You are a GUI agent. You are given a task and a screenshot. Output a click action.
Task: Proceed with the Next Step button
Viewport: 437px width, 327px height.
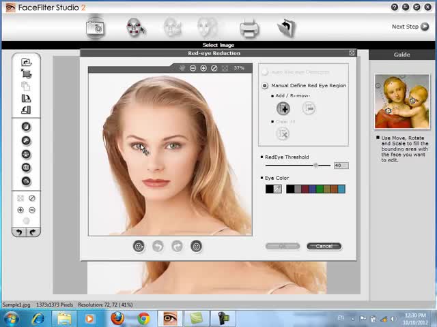click(x=410, y=27)
